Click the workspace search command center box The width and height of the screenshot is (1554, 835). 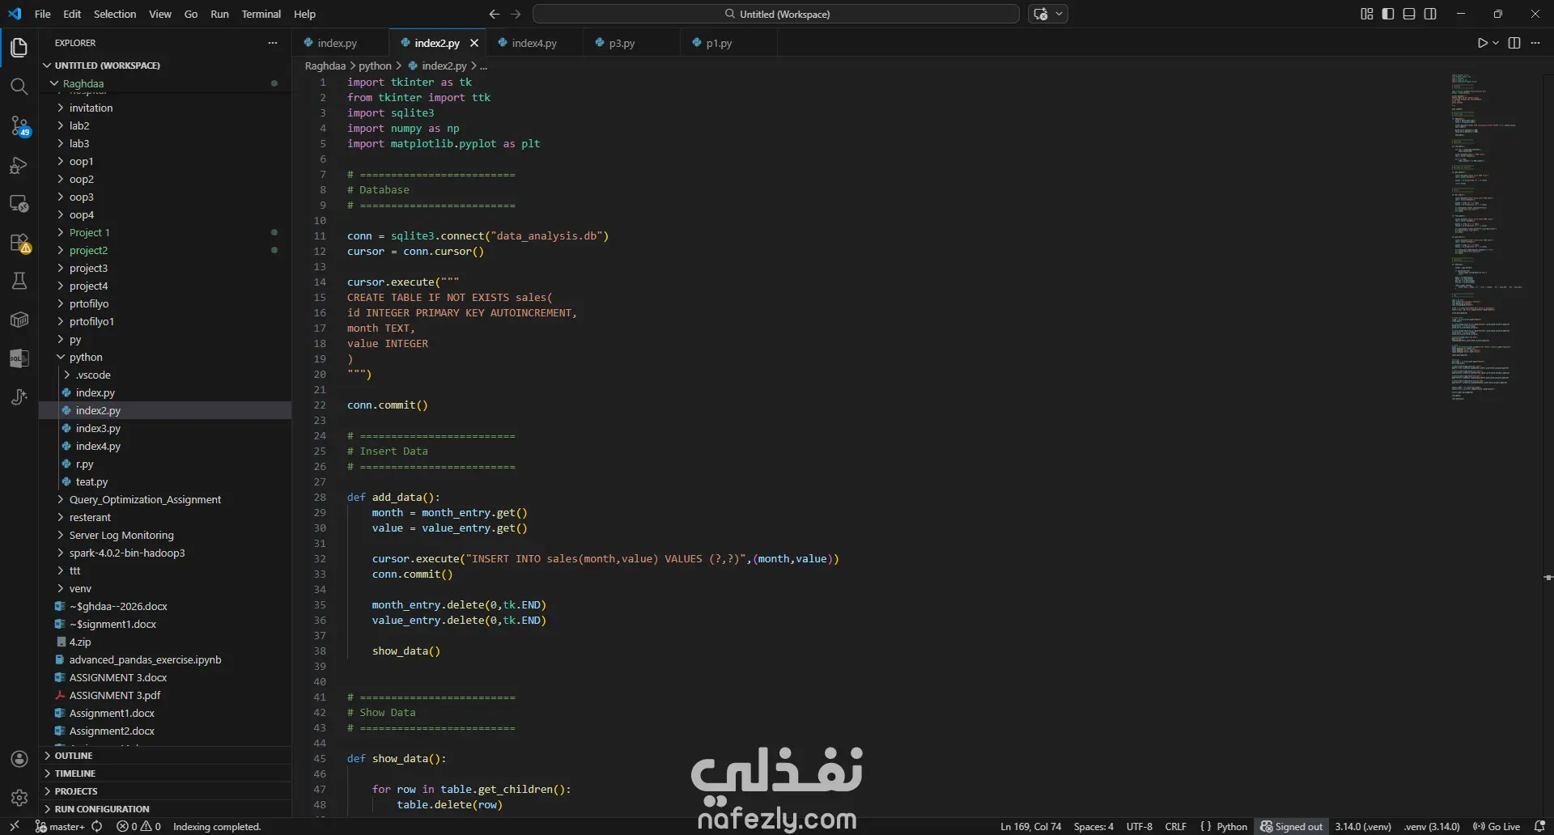click(x=776, y=14)
